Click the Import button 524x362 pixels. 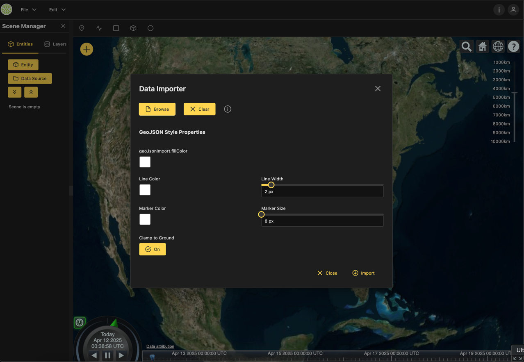(x=363, y=273)
